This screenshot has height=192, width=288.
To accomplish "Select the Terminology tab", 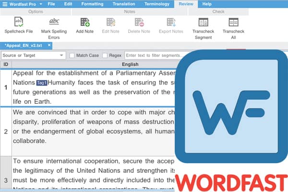I will click(157, 4).
